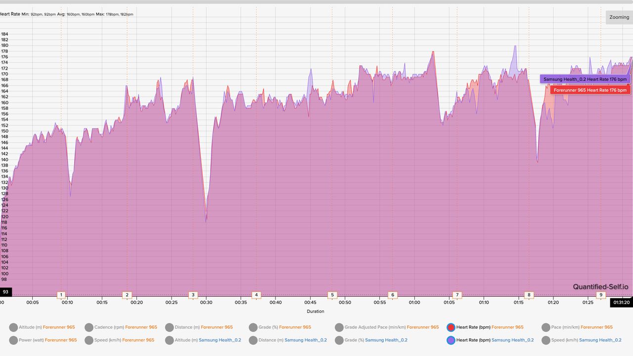Toggle Power (watt) Forerunner 965 series
Screen dimensions: 633x356
(43, 340)
